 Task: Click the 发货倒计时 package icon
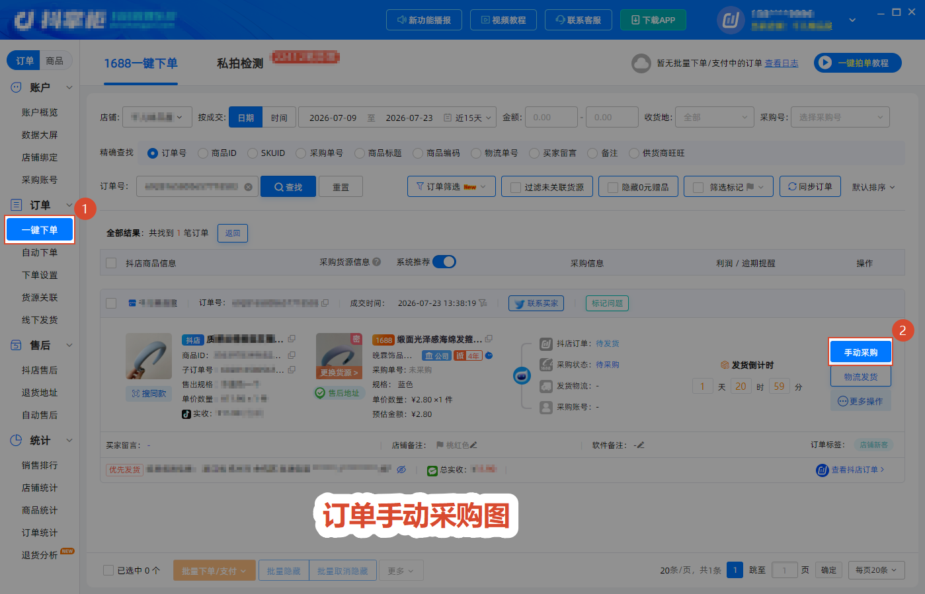725,365
